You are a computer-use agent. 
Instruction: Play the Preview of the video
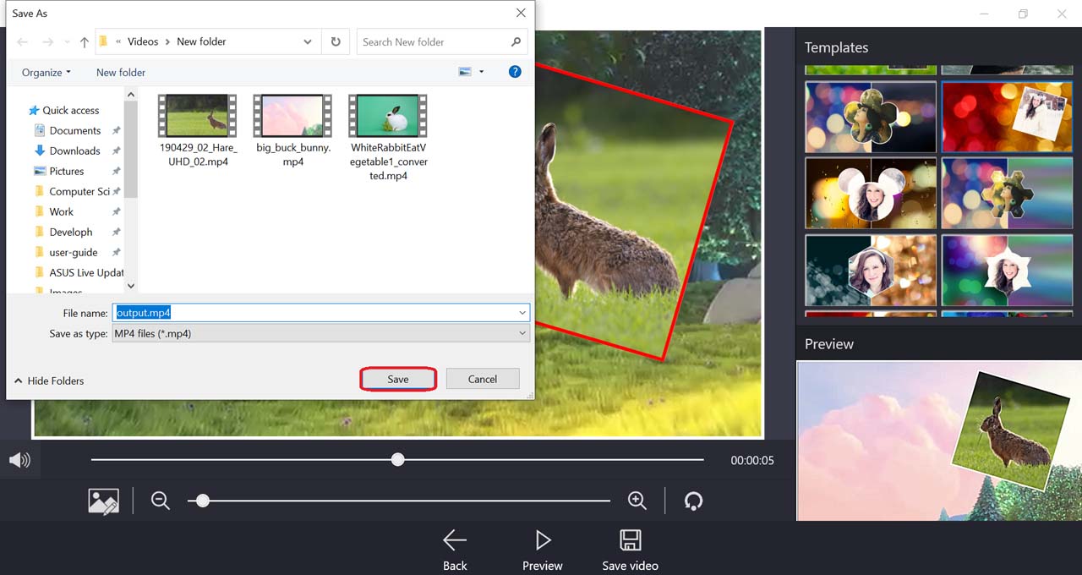point(543,541)
